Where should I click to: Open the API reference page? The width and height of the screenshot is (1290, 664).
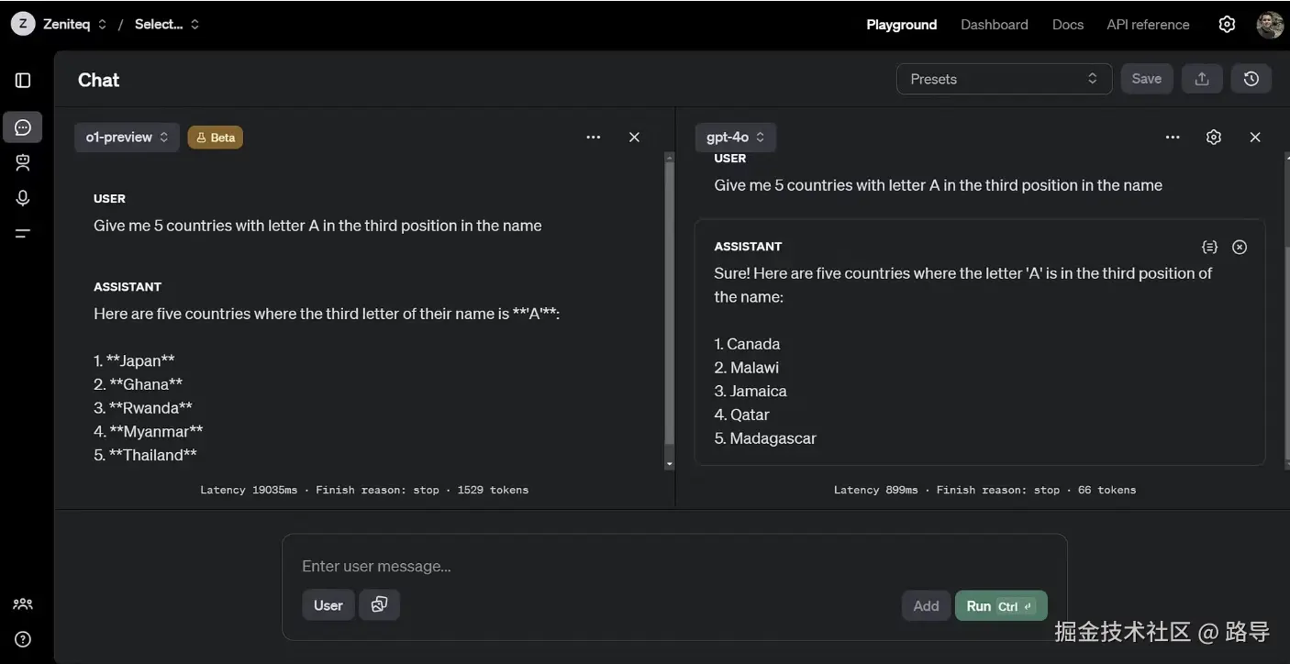(x=1148, y=25)
